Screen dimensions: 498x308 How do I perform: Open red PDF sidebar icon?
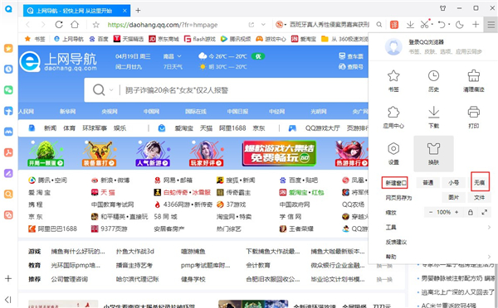point(8,152)
